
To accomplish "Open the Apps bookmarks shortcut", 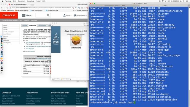I will (4, 10).
